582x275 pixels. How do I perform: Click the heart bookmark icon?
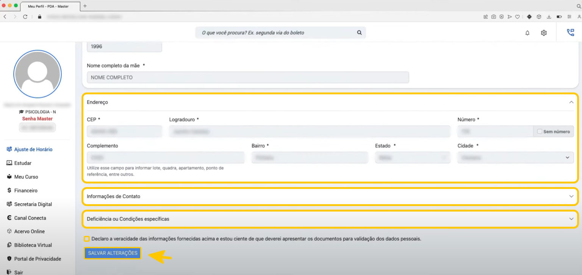[x=518, y=17]
